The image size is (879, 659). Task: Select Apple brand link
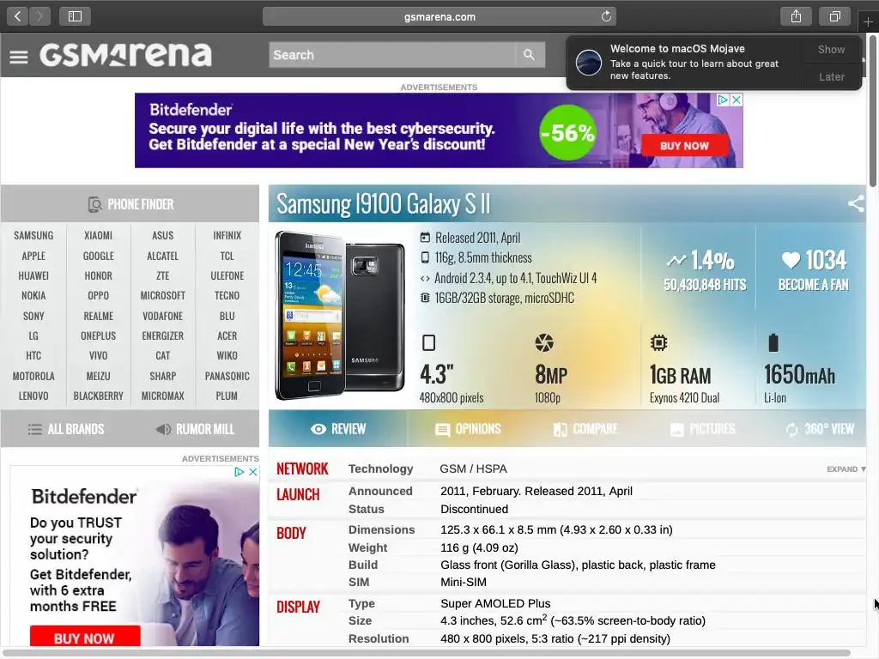33,256
